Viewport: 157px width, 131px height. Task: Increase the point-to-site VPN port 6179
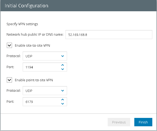pos(62,100)
